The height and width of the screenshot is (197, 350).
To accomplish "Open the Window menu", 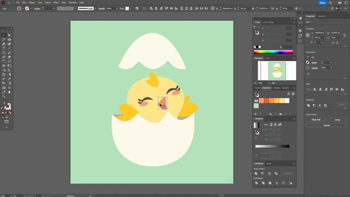I will tap(73, 3).
